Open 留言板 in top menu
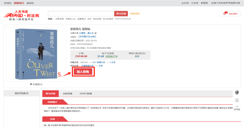 [x=30, y=3]
